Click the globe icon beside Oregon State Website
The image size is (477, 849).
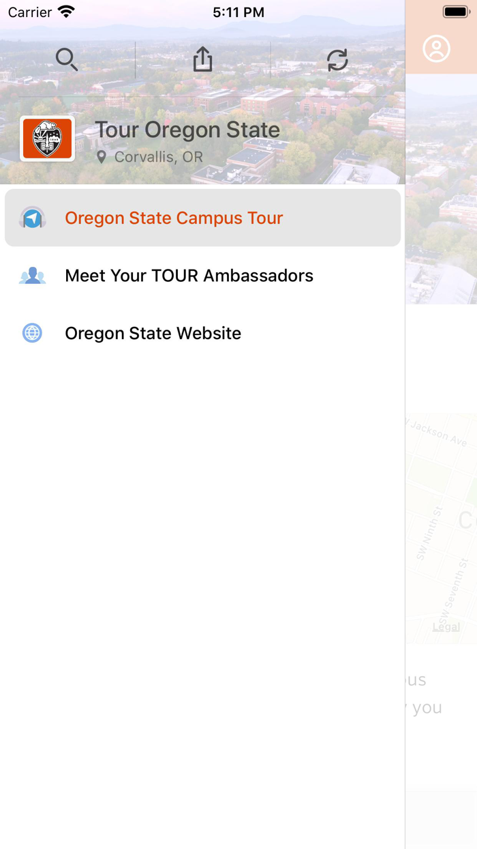[32, 333]
